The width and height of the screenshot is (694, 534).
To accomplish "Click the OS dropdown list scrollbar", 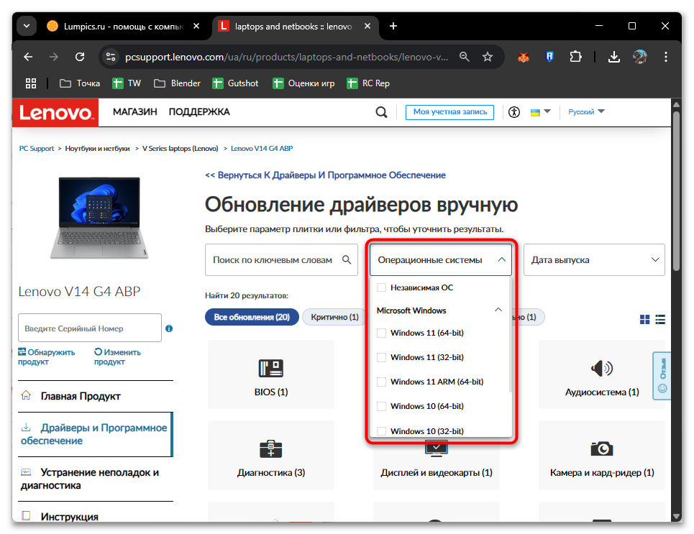I will click(x=510, y=335).
